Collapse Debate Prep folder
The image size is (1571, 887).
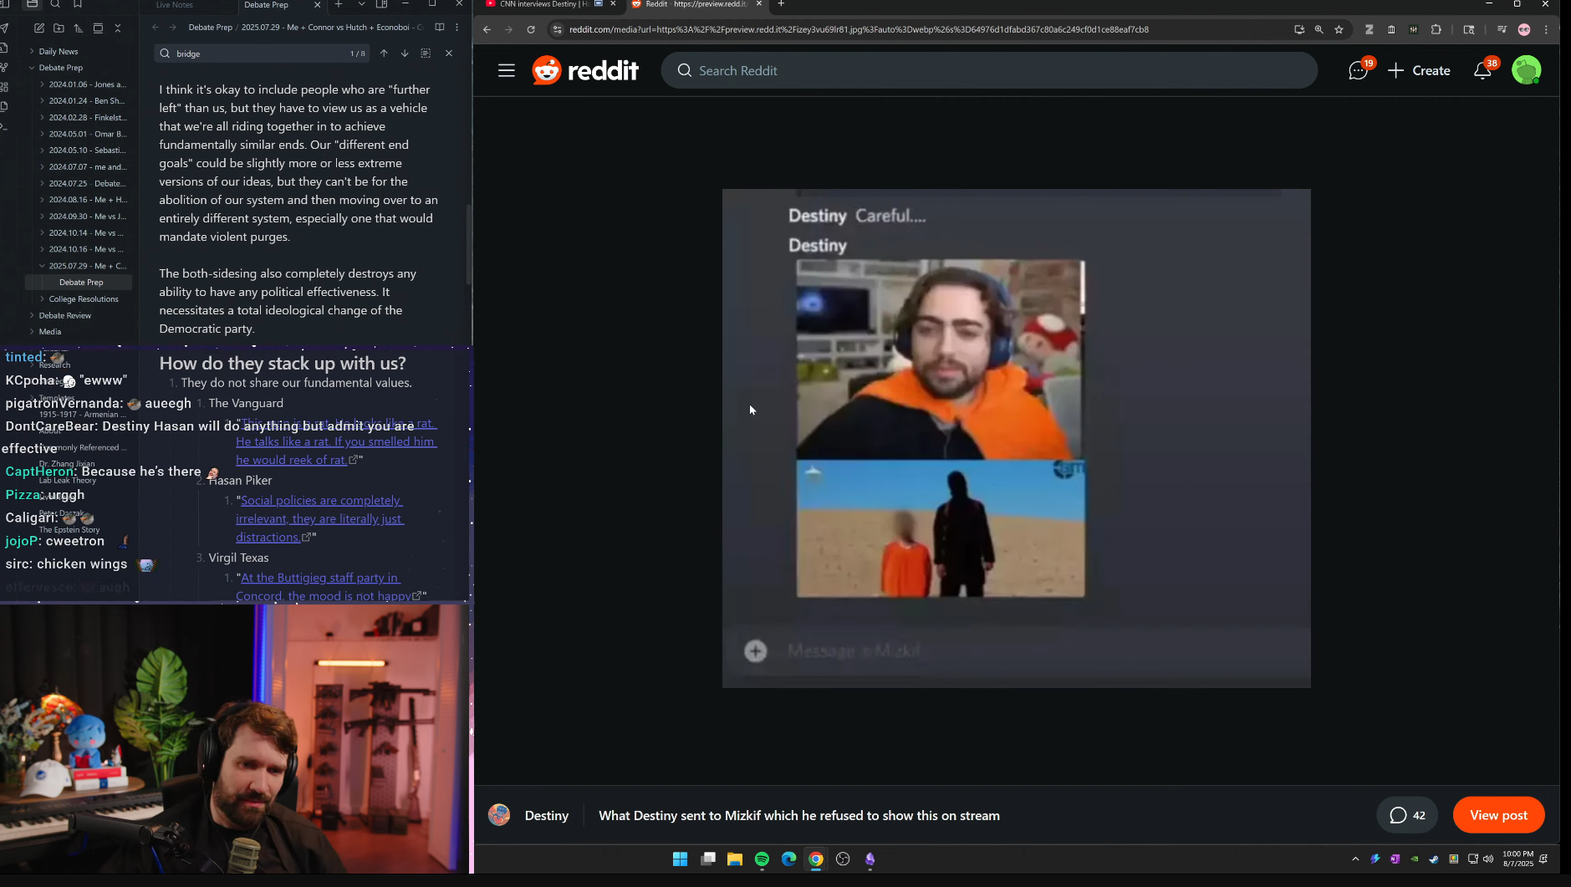[61, 68]
